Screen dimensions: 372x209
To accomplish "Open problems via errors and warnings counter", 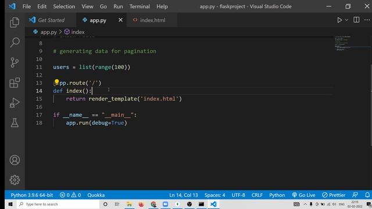I will coord(70,195).
